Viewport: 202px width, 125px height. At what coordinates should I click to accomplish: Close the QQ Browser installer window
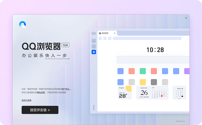coord(186,18)
